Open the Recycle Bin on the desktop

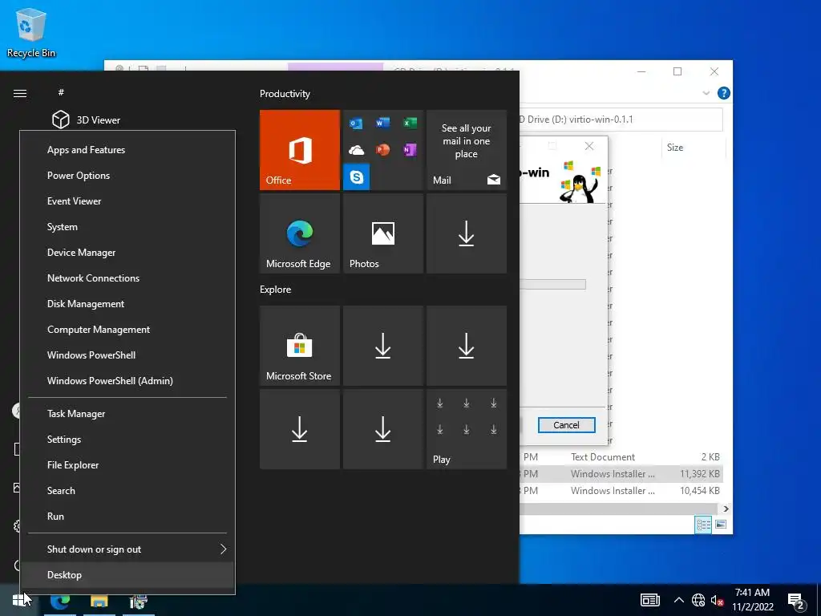point(31,32)
